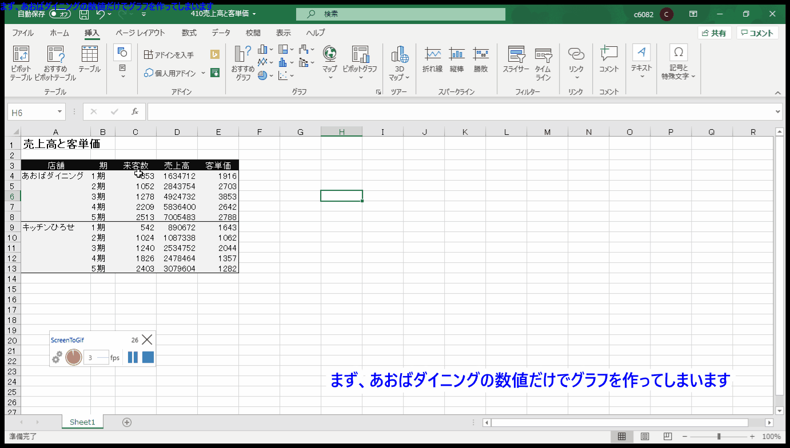Open the ページ レイアウト tab
Screen dimensions: 790x448
pyautogui.click(x=140, y=33)
